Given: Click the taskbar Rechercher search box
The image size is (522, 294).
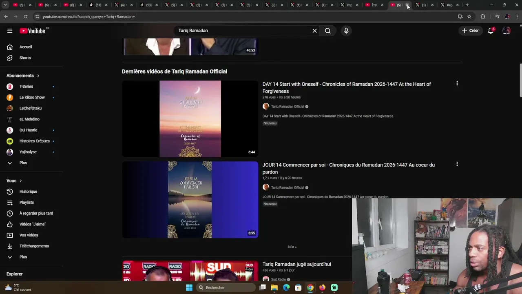Looking at the screenshot, I should (x=226, y=287).
